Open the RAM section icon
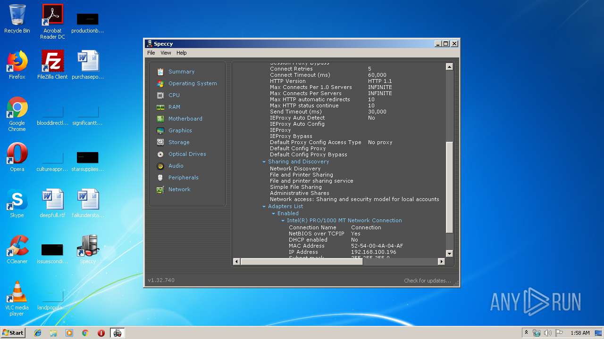 pos(160,107)
